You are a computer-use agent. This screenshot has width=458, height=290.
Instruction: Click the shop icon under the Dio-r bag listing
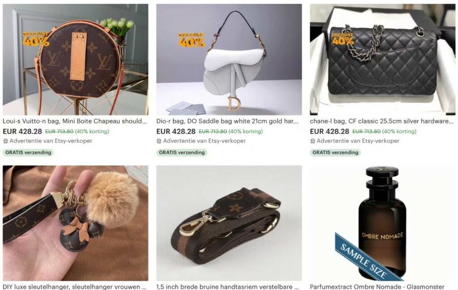pos(159,141)
